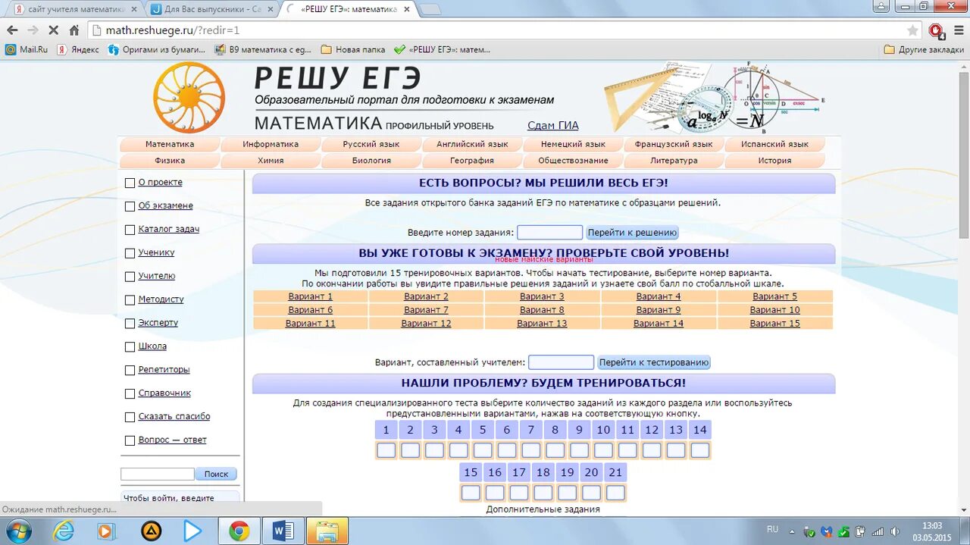Click the Перейти к тестированию button

(654, 362)
